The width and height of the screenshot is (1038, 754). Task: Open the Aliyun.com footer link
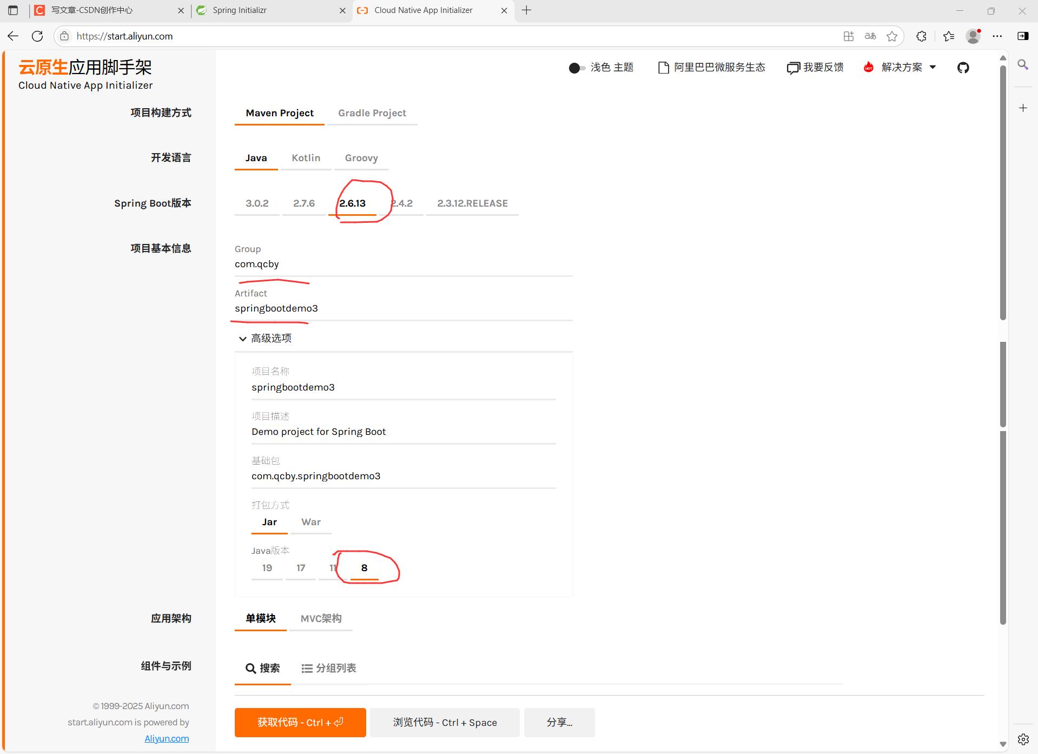pyautogui.click(x=167, y=738)
